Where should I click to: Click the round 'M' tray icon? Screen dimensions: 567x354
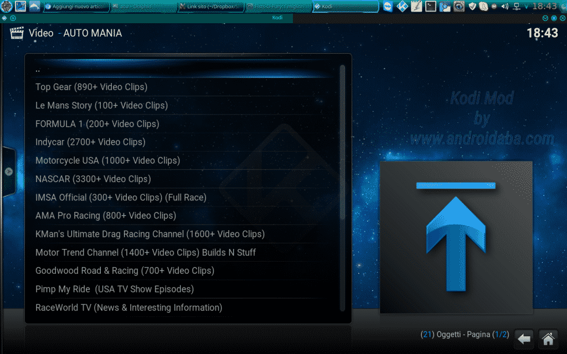(x=494, y=7)
